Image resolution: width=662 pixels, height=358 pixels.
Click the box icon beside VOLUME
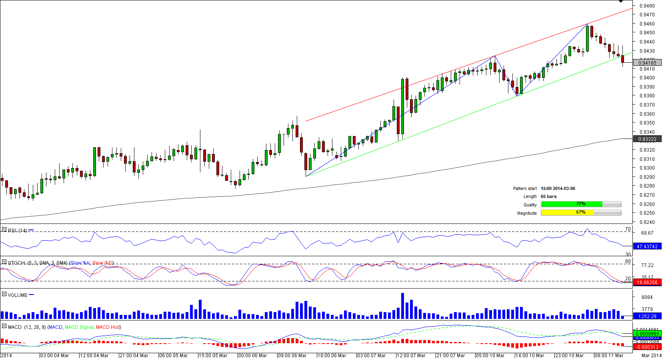[4, 295]
